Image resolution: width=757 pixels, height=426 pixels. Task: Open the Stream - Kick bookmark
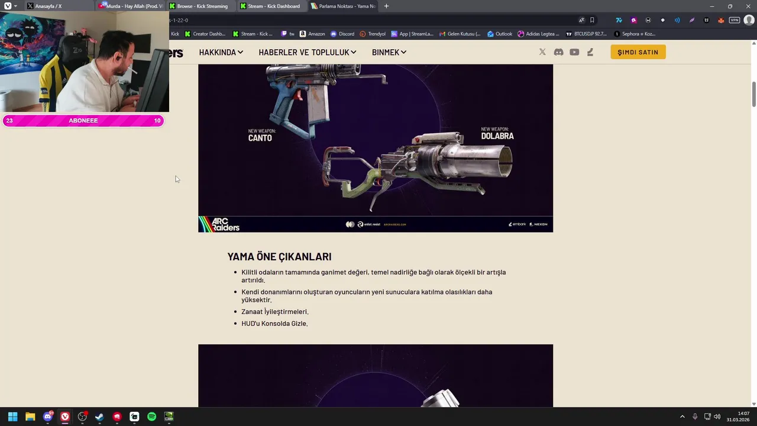click(253, 34)
